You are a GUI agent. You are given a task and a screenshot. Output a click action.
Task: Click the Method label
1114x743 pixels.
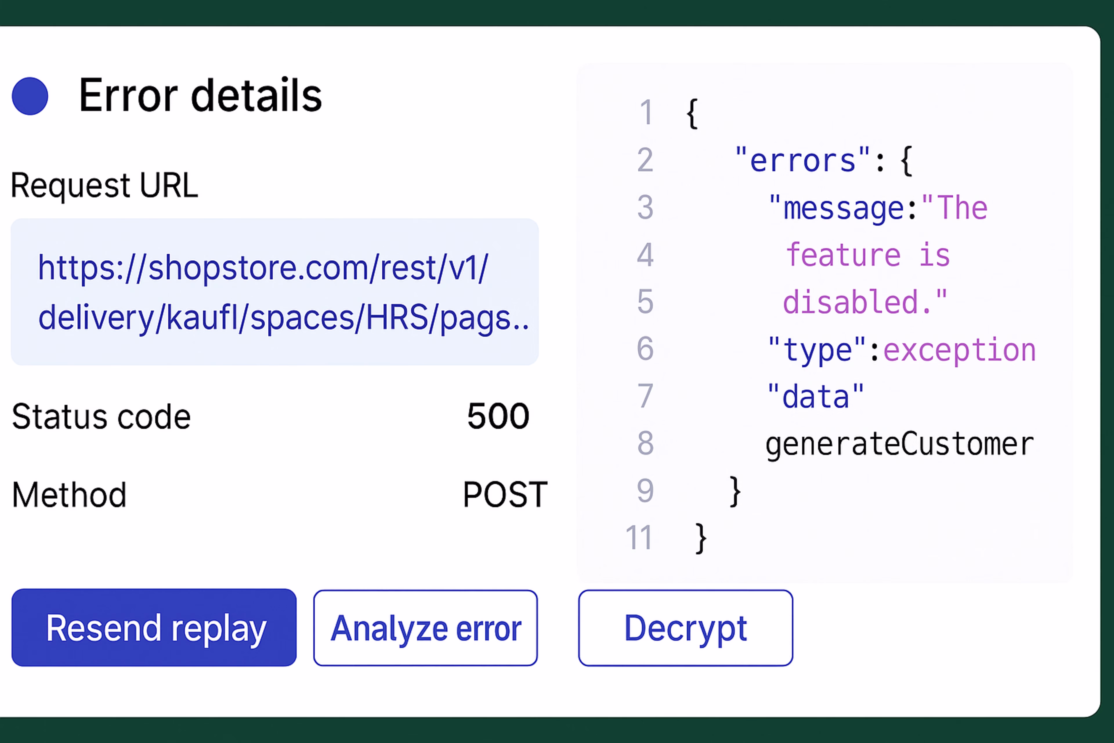69,495
